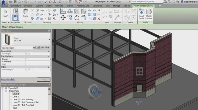Click the Demolish hammer icon
This screenshot has width=198, height=110.
pyautogui.click(x=54, y=19)
